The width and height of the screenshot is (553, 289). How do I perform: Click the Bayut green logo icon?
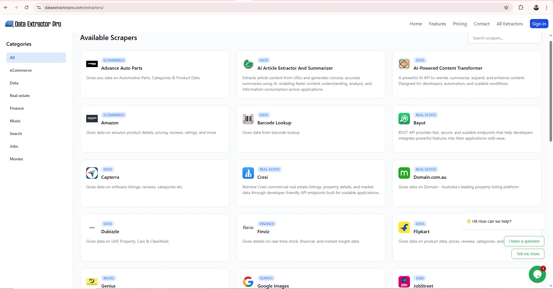point(404,119)
